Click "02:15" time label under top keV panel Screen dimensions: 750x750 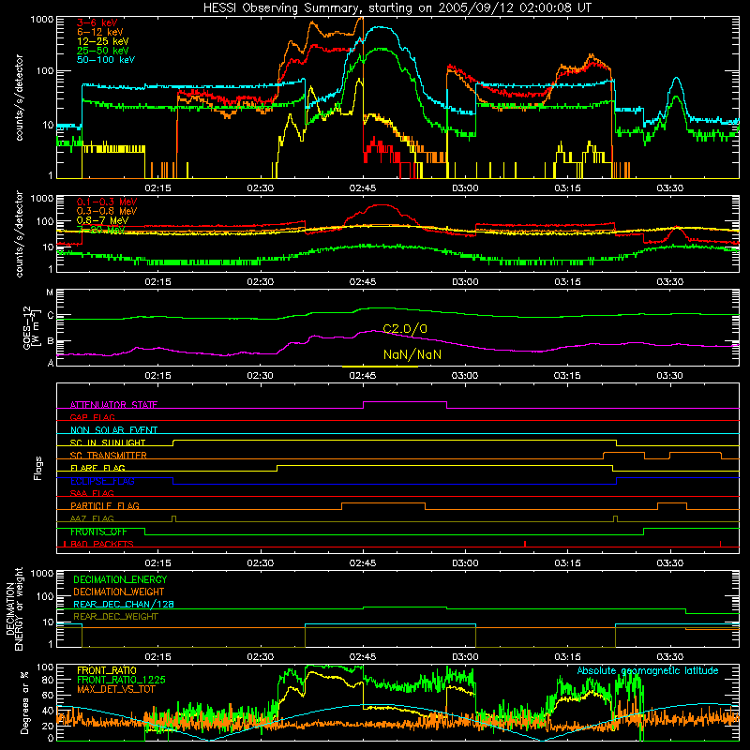(x=157, y=188)
